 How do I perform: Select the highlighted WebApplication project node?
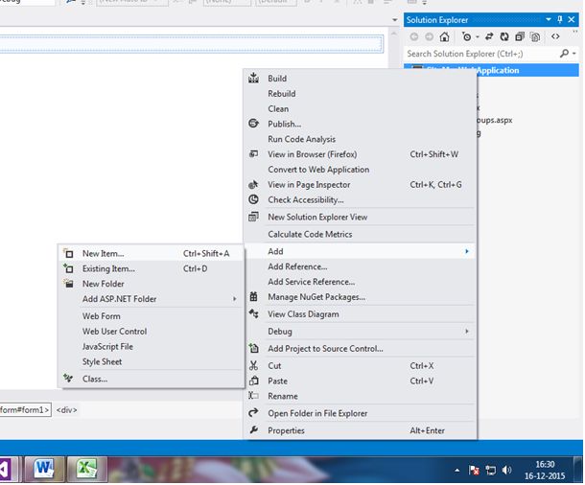pyautogui.click(x=491, y=70)
